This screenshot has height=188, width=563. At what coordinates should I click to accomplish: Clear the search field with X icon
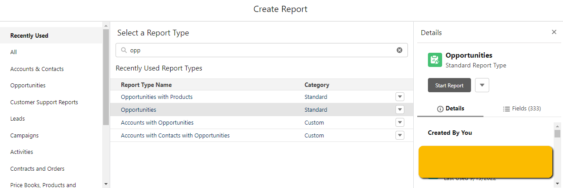pos(399,51)
